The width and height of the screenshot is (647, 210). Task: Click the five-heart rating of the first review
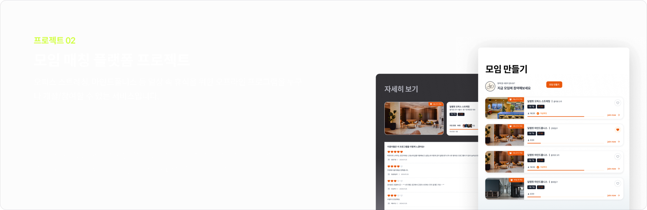pyautogui.click(x=395, y=152)
